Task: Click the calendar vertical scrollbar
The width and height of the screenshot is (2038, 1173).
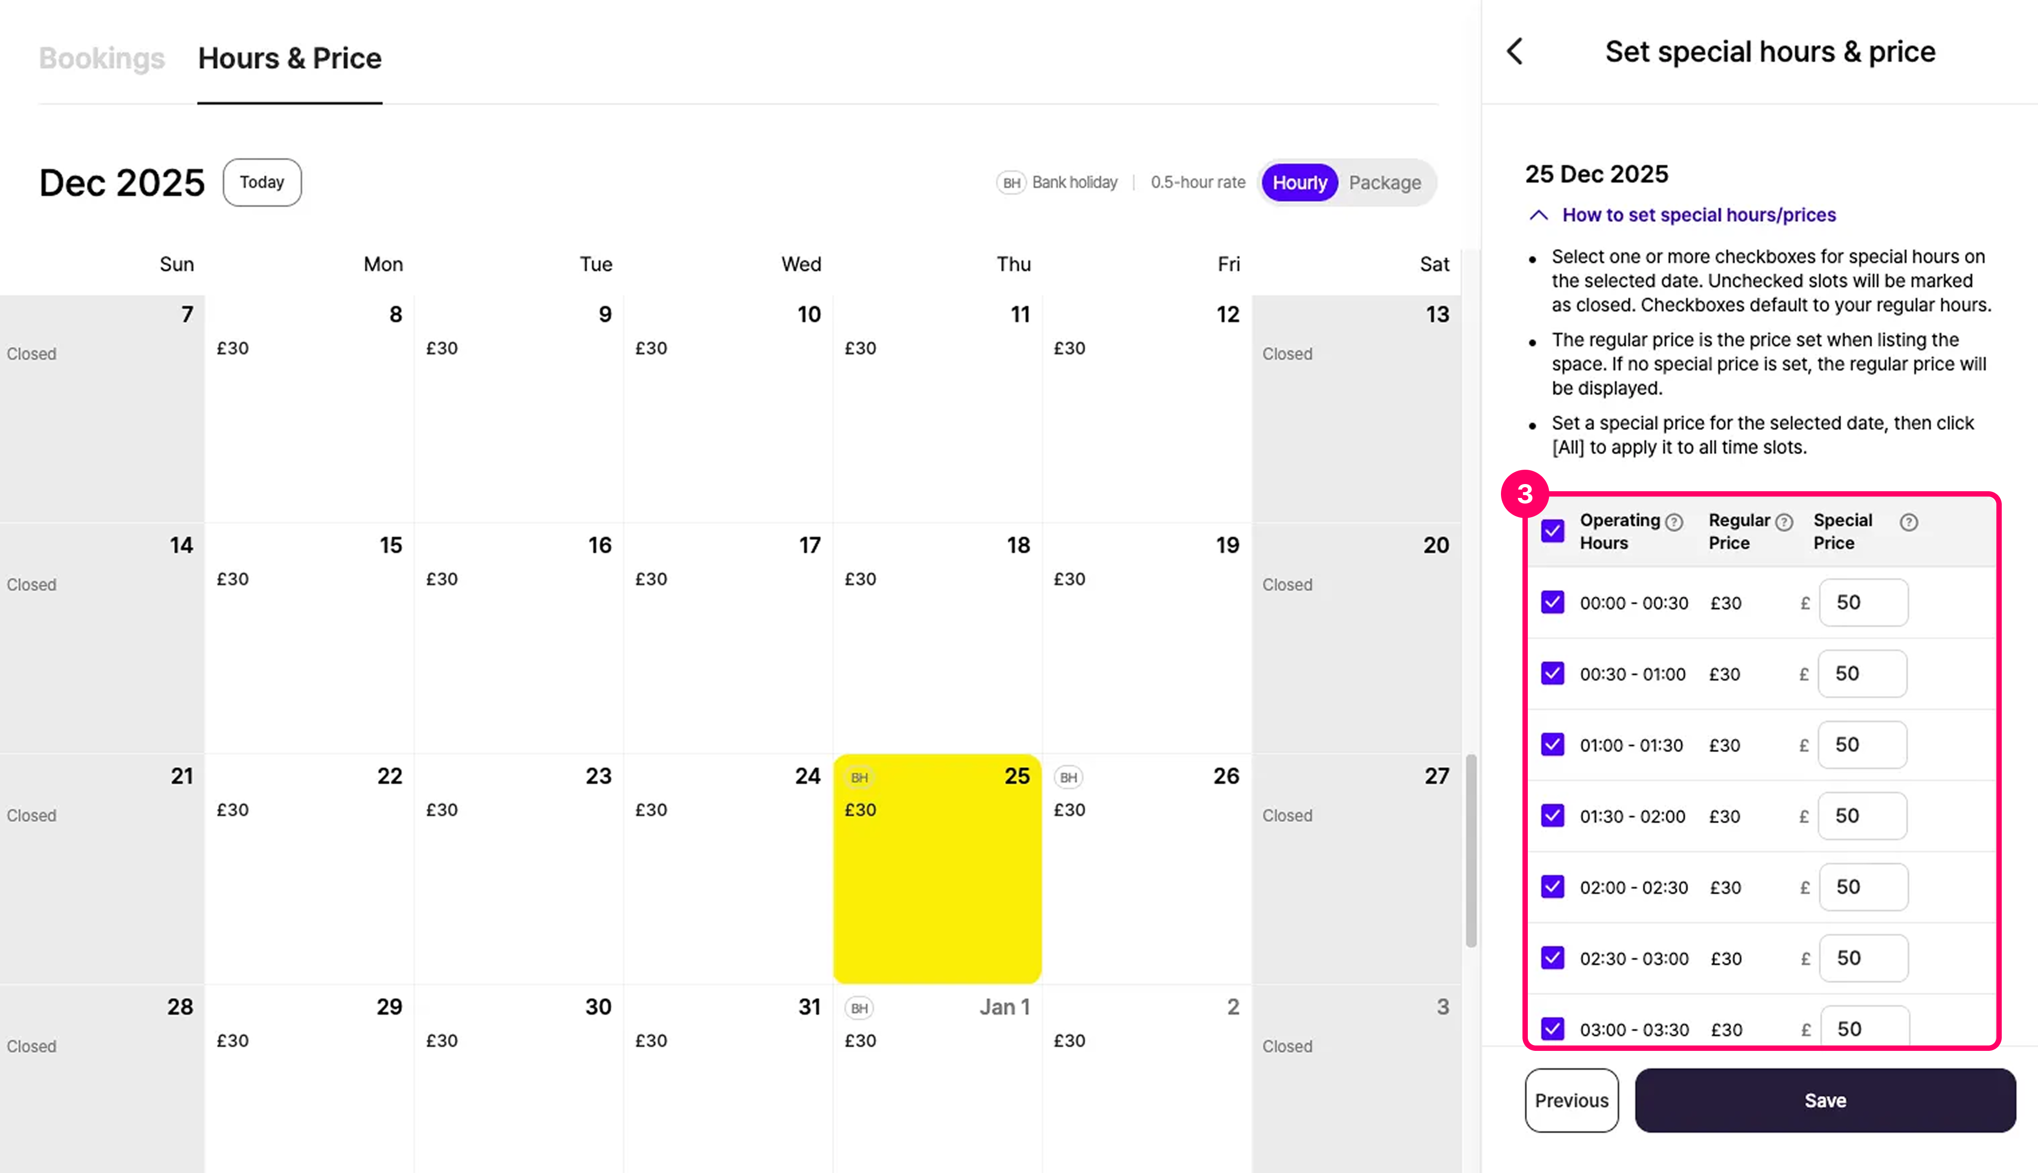Action: pyautogui.click(x=1471, y=850)
